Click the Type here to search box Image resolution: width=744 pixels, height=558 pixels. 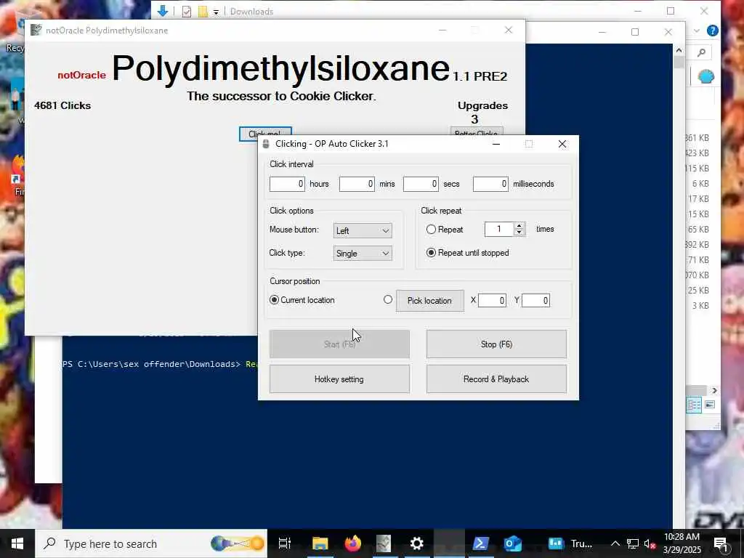(151, 543)
